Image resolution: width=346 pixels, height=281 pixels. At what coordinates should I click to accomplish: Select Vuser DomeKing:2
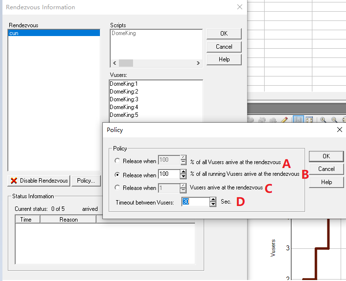[x=124, y=92]
